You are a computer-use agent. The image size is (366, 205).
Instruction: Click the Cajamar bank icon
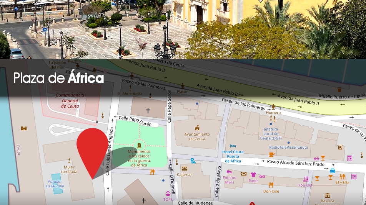pos(185,169)
